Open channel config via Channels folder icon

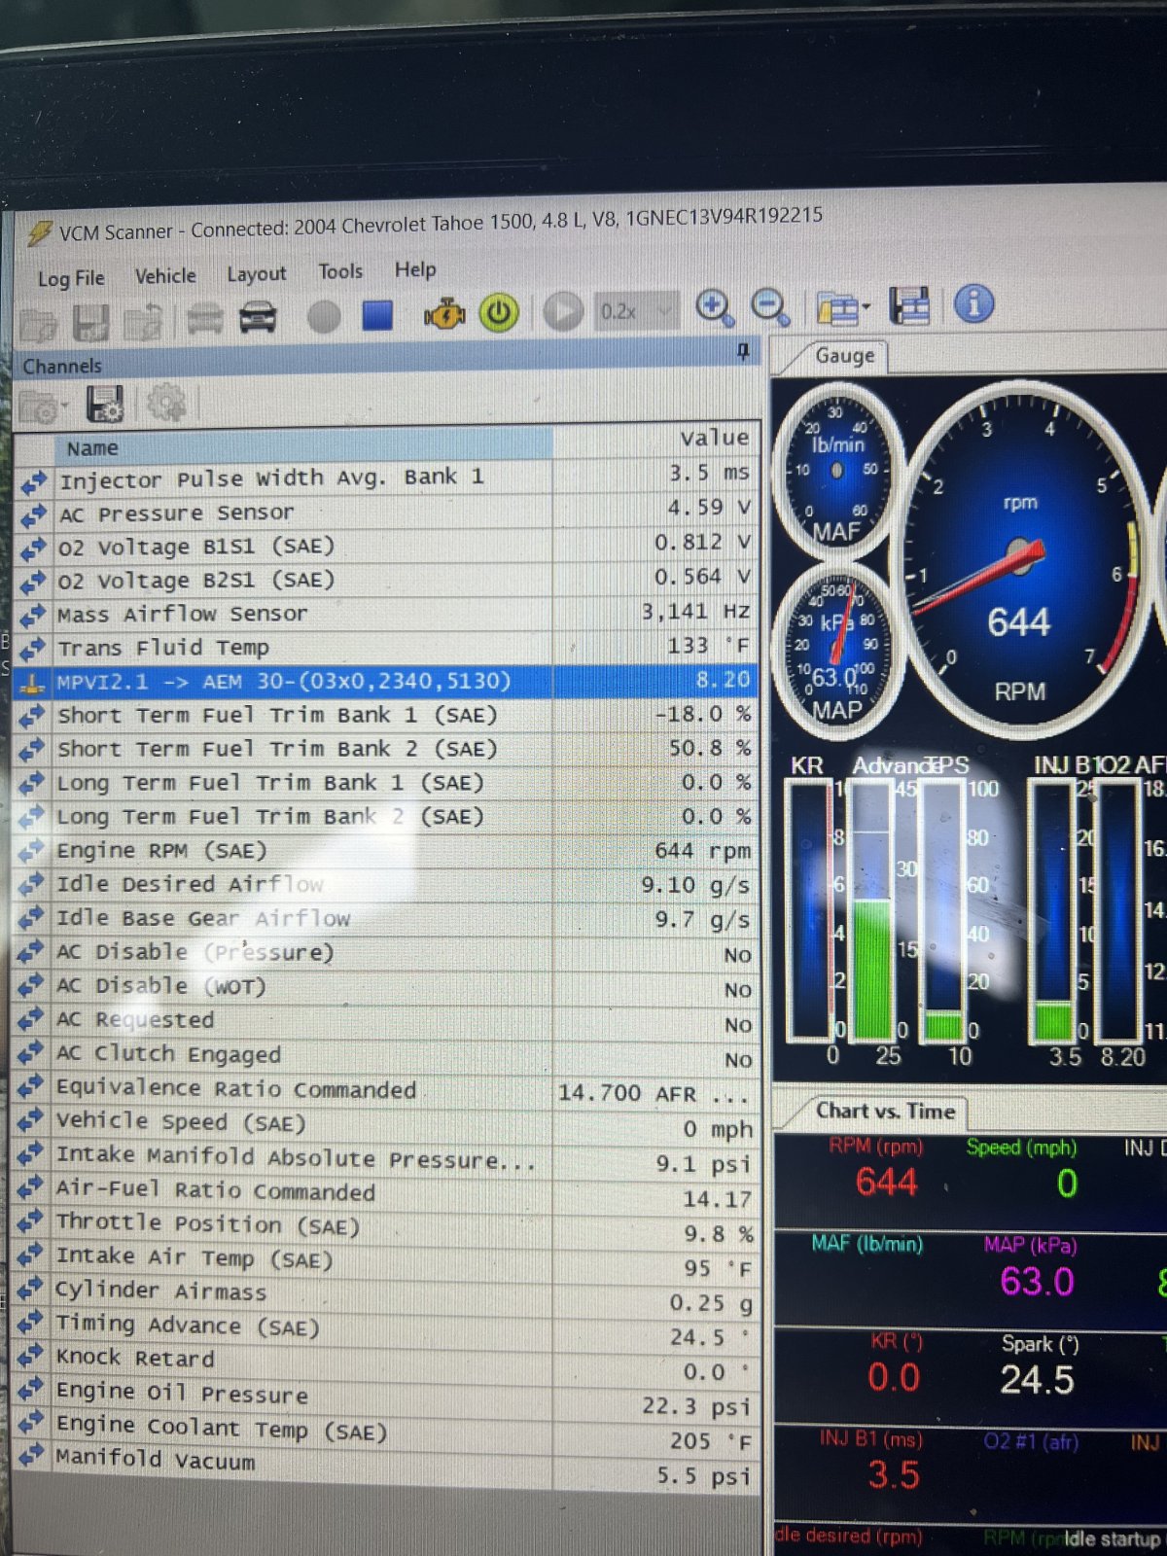coord(41,407)
